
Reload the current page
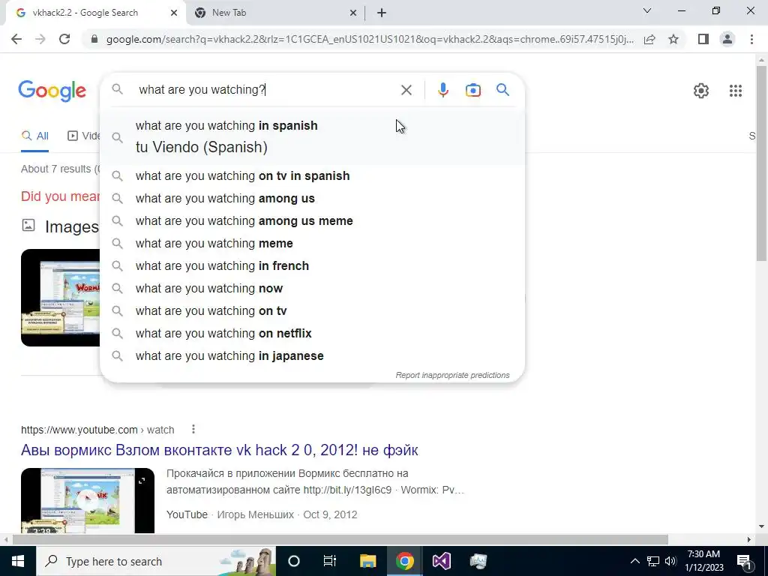click(x=64, y=39)
